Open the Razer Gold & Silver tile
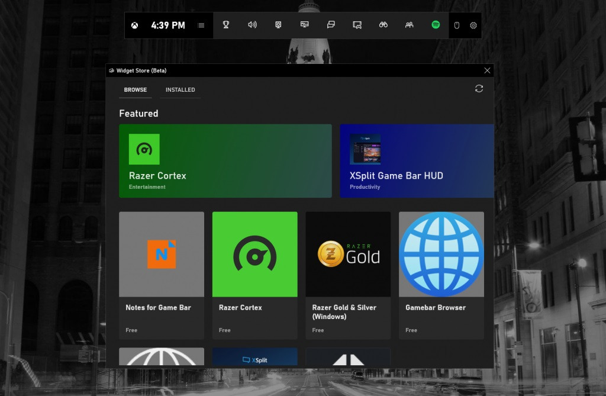Image resolution: width=606 pixels, height=396 pixels. (x=348, y=275)
